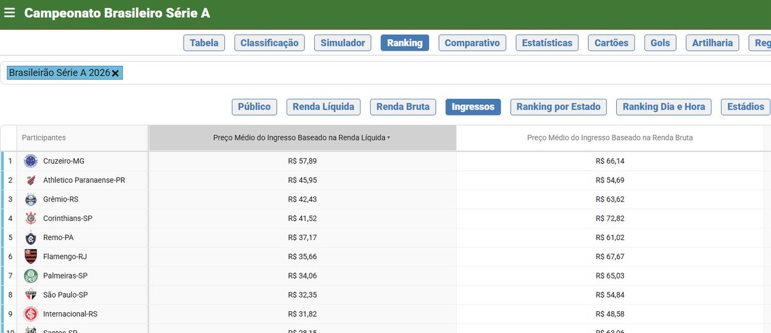Select the Internacional-RS team name
This screenshot has height=333, width=771.
point(69,314)
